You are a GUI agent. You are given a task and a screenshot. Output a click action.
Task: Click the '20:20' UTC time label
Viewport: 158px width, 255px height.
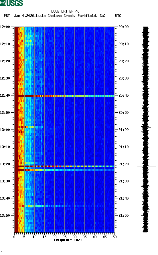tap(124, 61)
